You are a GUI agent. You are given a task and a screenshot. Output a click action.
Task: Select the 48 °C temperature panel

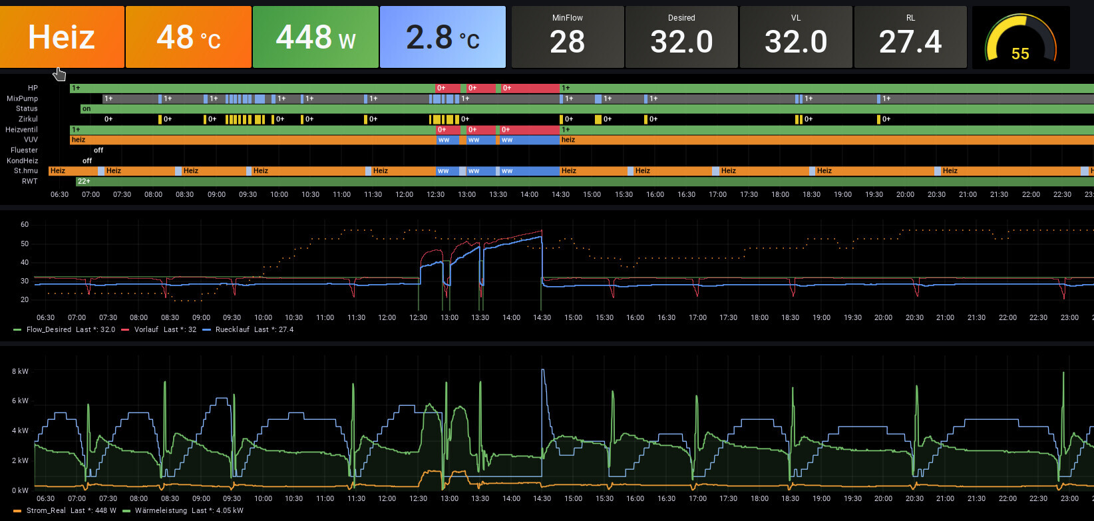pyautogui.click(x=188, y=37)
